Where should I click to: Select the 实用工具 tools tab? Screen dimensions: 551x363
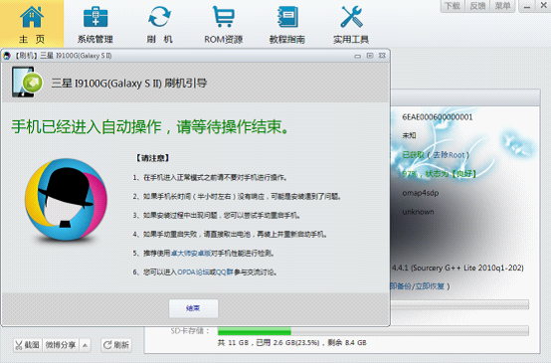[x=351, y=24]
